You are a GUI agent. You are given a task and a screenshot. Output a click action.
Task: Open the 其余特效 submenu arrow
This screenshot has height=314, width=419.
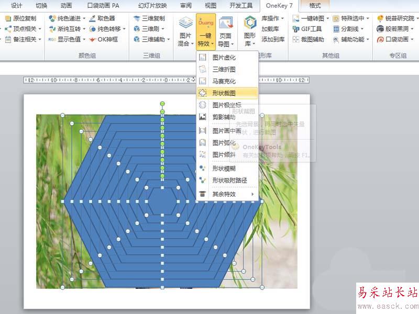coord(252,194)
